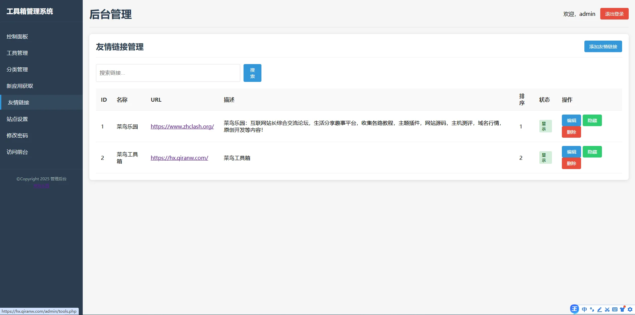Click 删除 for the 菜鸟工具箱 entry
The height and width of the screenshot is (315, 635).
[x=571, y=163]
